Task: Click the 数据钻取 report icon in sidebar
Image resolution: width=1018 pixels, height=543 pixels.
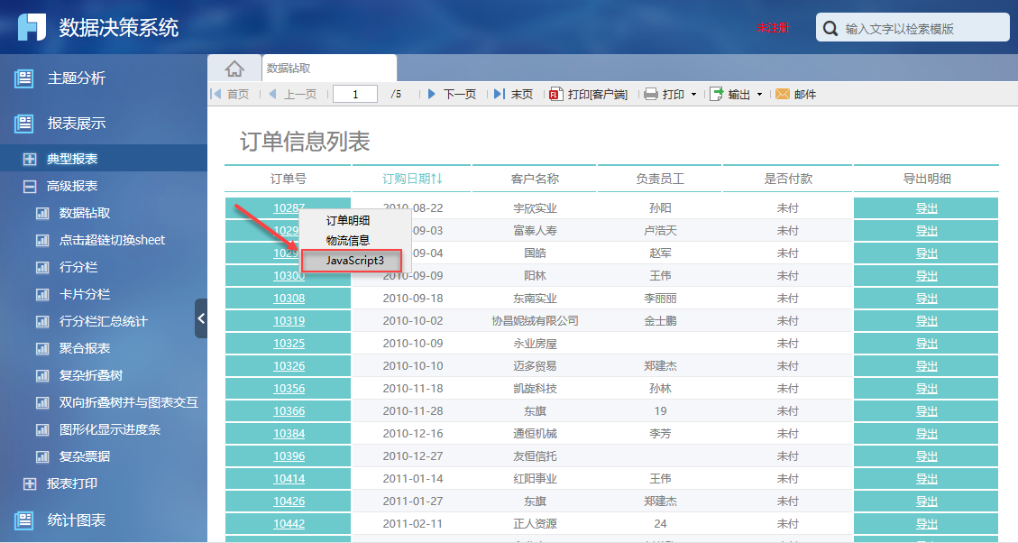Action: [42, 213]
